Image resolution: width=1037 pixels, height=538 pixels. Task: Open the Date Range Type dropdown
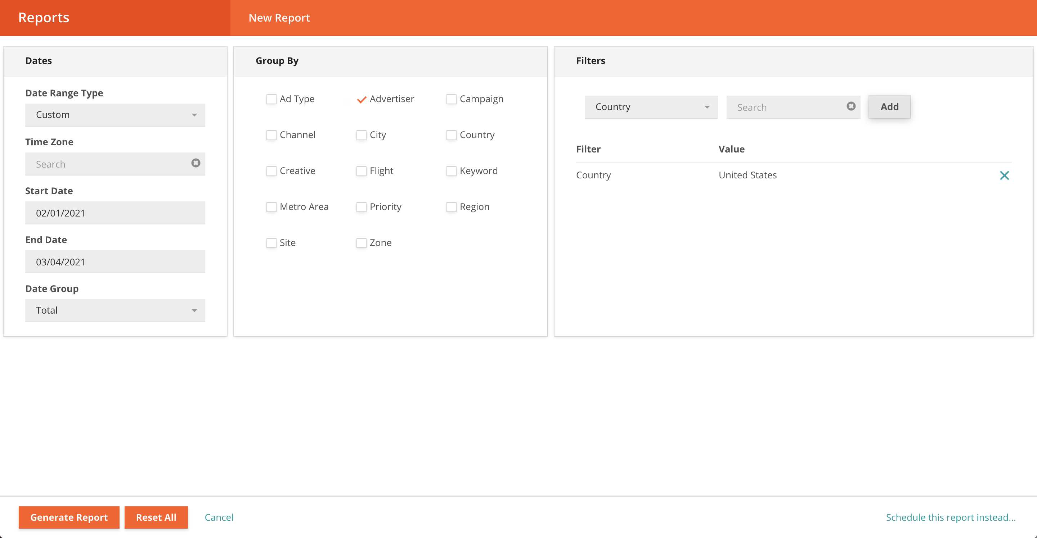point(115,115)
